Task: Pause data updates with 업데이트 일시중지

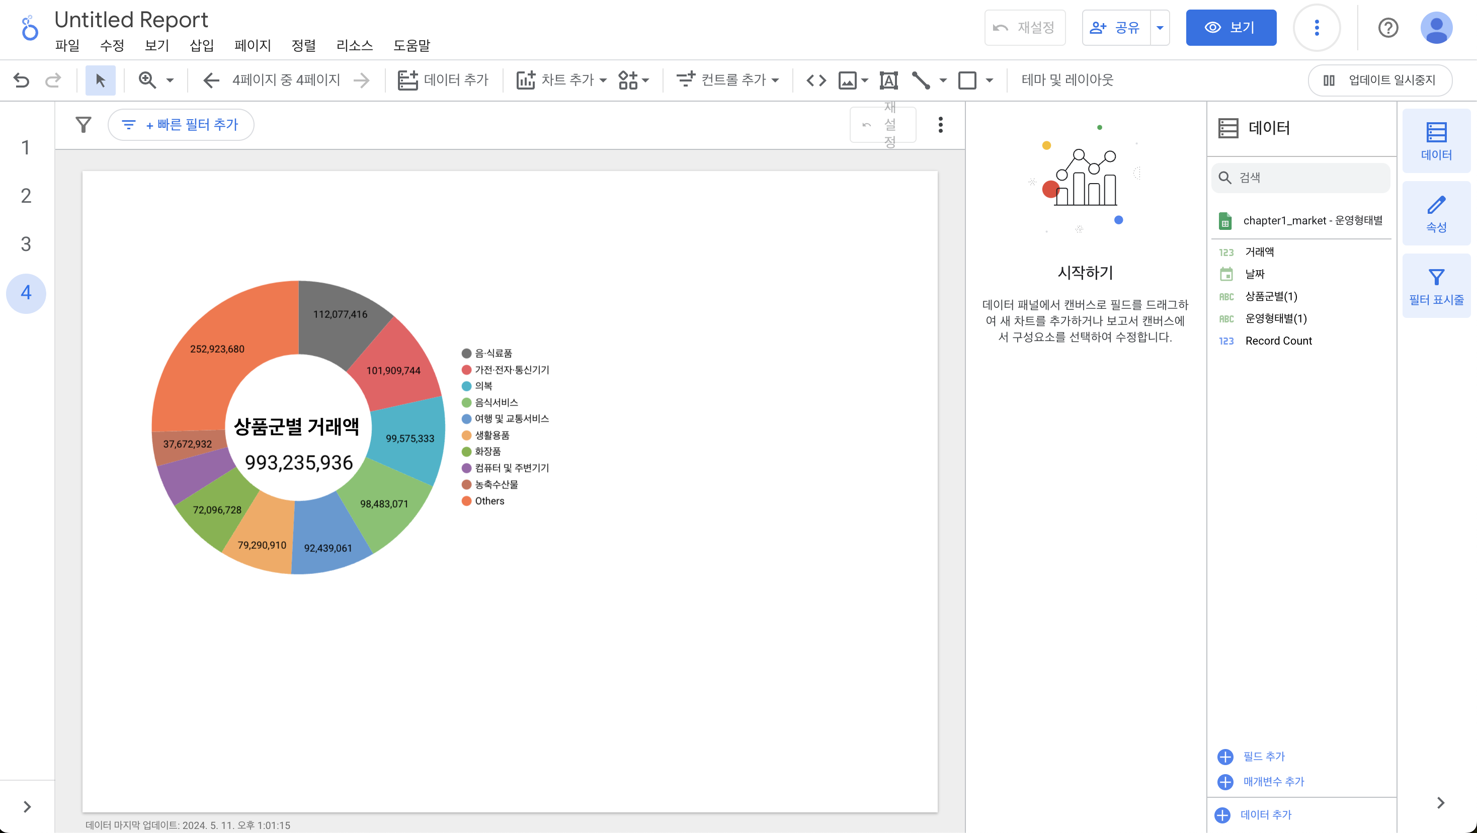Action: 1380,80
